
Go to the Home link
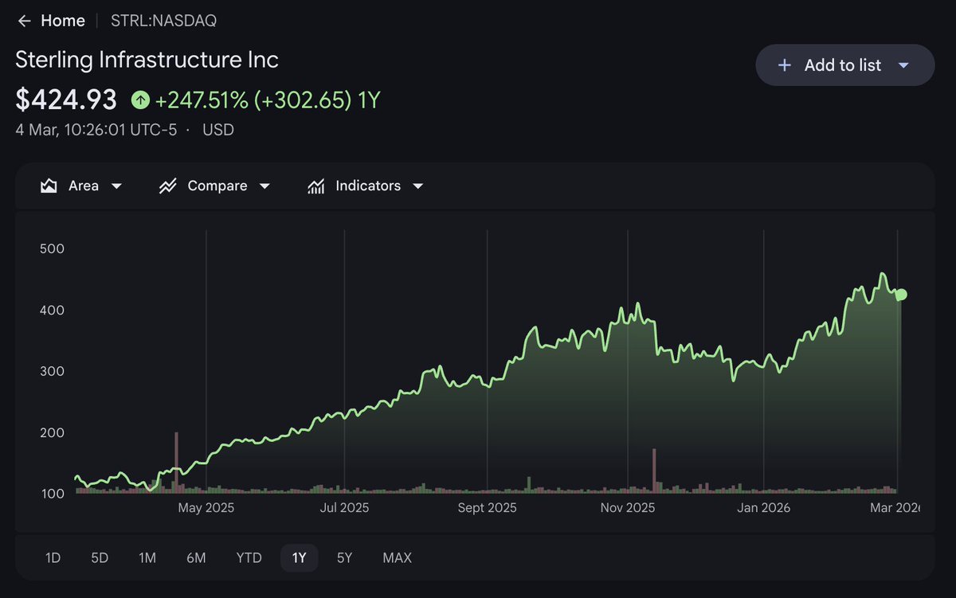(63, 21)
